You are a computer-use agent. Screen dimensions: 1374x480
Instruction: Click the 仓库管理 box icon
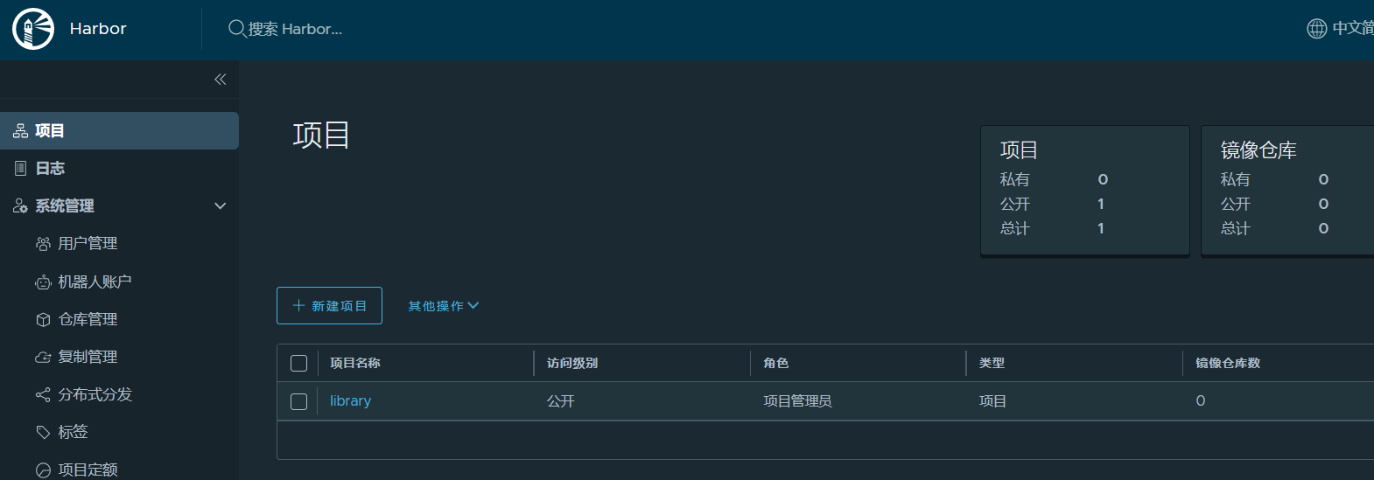click(43, 320)
